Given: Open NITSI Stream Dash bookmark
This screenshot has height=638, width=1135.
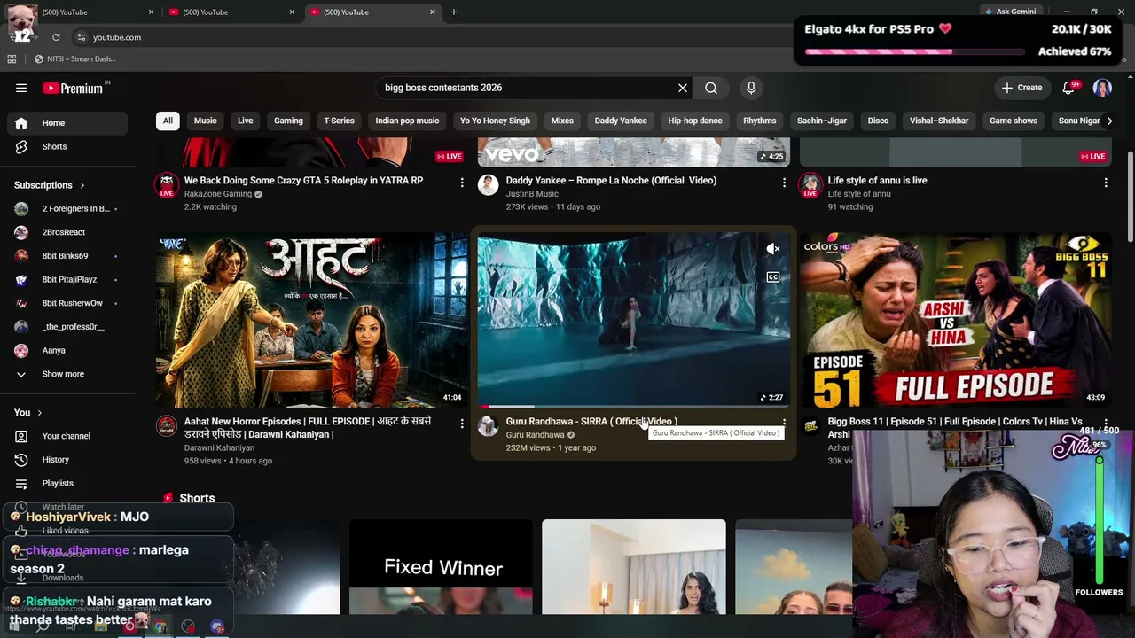Looking at the screenshot, I should tap(74, 59).
